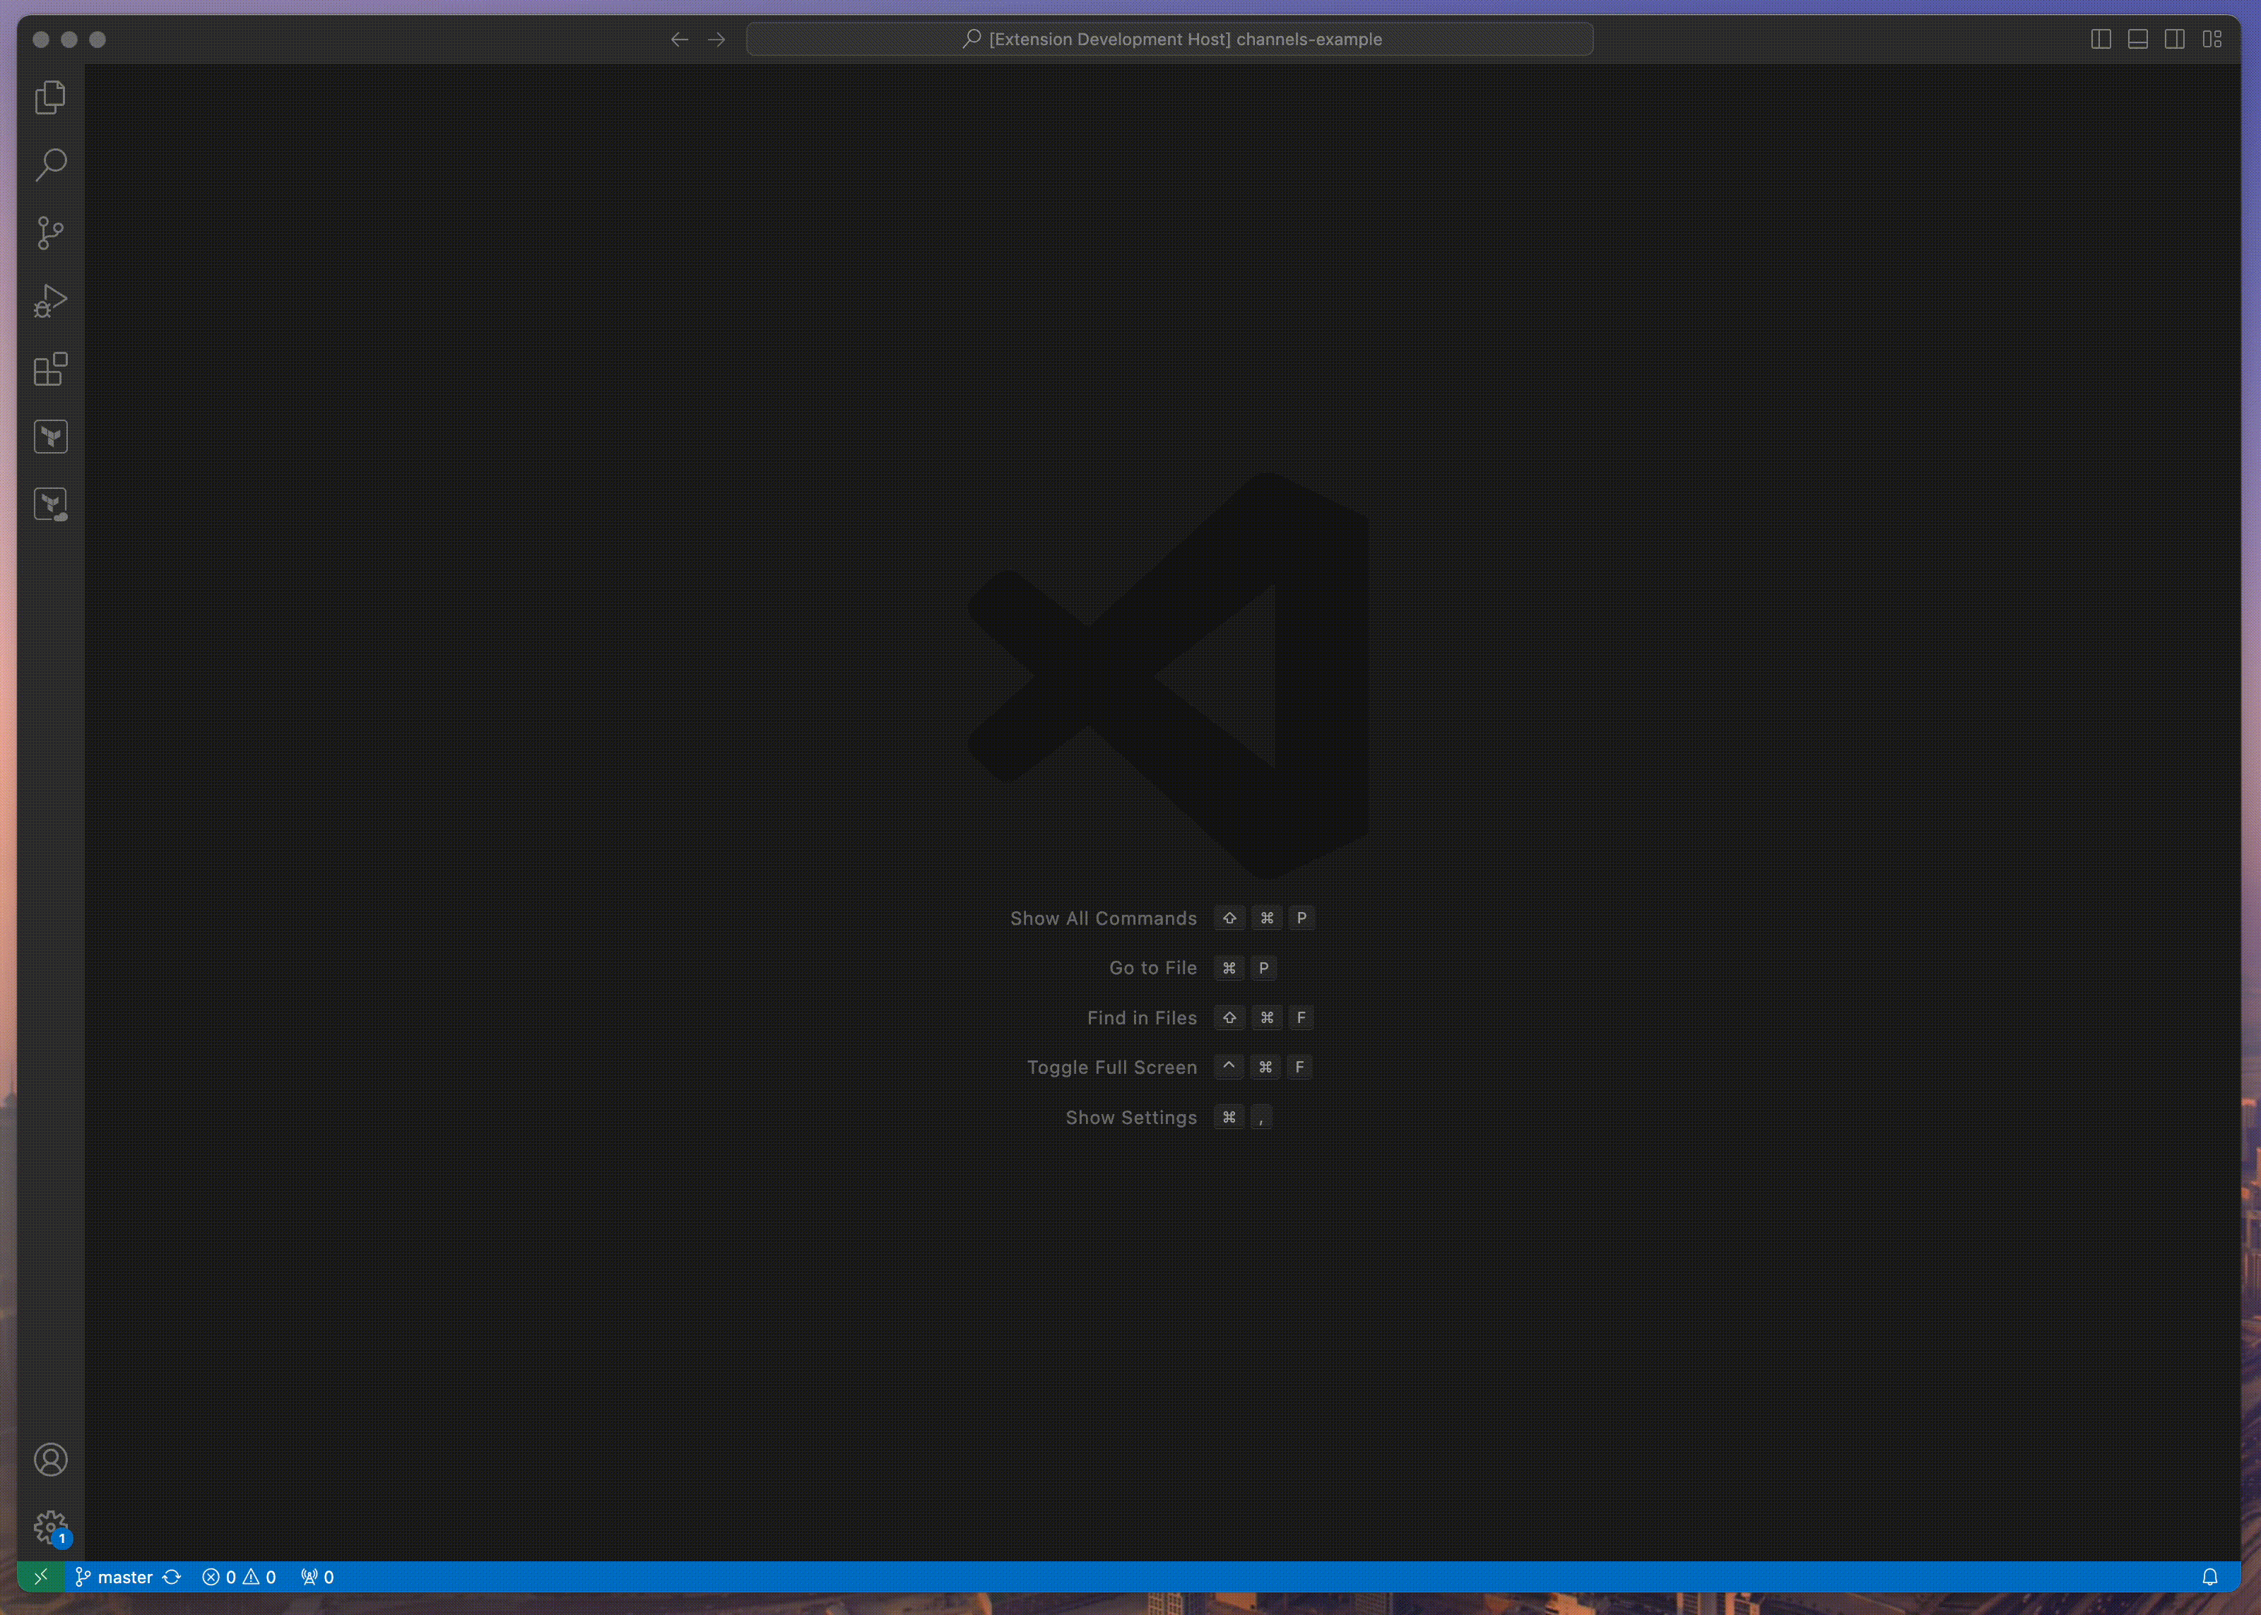Viewport: 2261px width, 1615px height.
Task: Open the Accounts menu icon
Action: [51, 1459]
